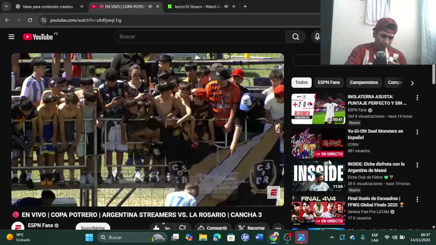This screenshot has width=436, height=245.
Task: Open a new browser tab
Action: point(245,6)
